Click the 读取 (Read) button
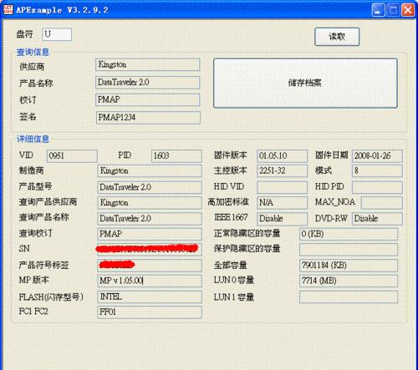 pyautogui.click(x=337, y=37)
